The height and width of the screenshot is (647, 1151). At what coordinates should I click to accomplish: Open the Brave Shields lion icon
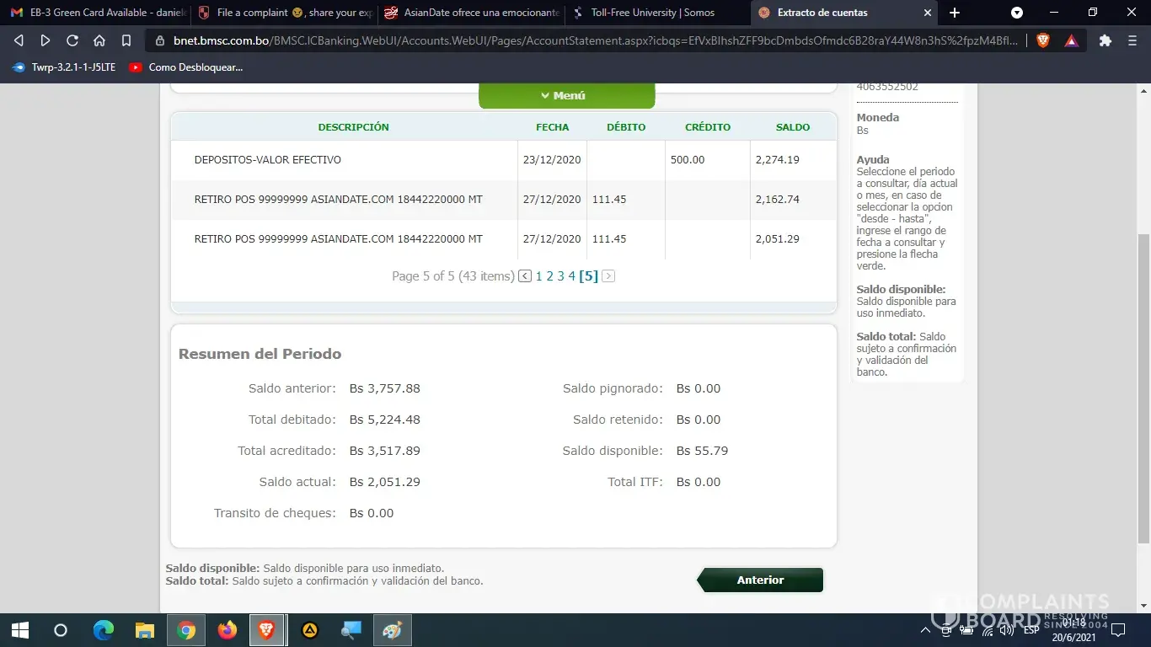[x=1043, y=40]
